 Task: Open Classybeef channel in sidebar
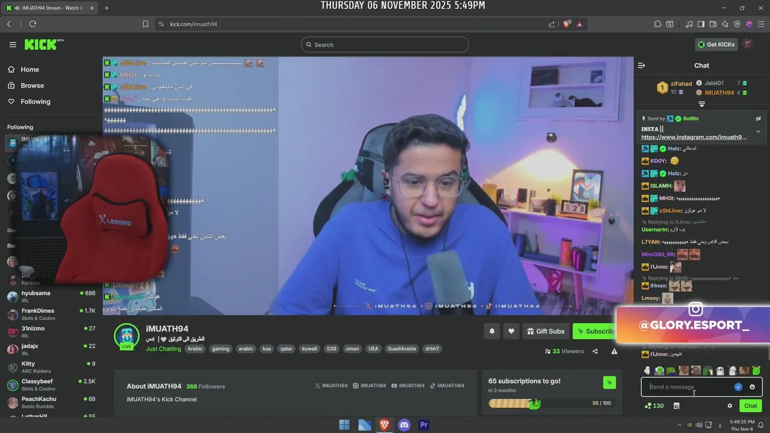51,385
